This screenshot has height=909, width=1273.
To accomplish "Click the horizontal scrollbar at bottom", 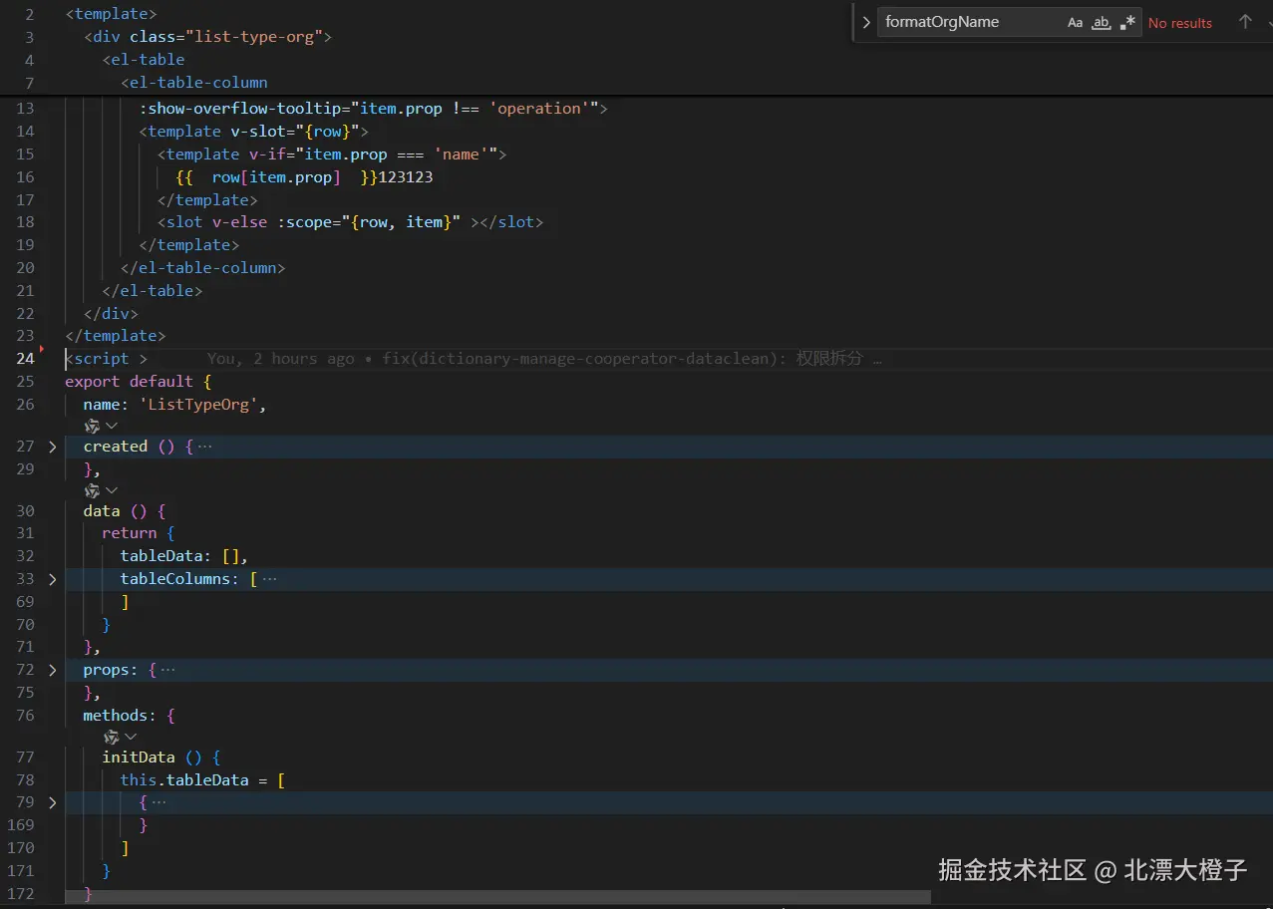I will click(x=498, y=897).
